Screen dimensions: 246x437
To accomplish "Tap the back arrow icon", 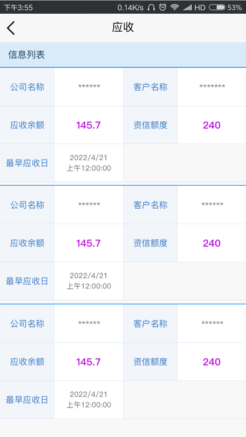I will pos(10,28).
